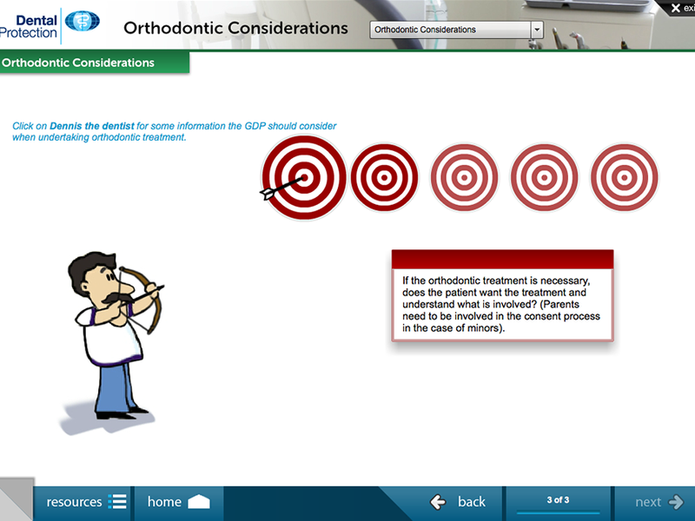
Task: Click the back arrow icon
Action: tap(439, 502)
